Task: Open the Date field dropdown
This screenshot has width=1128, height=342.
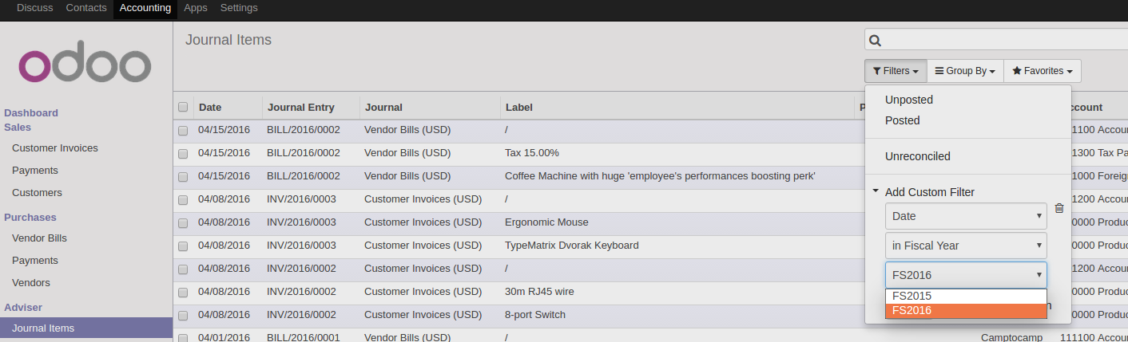Action: (x=965, y=216)
